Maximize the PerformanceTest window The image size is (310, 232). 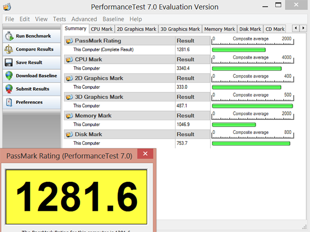click(x=278, y=5)
